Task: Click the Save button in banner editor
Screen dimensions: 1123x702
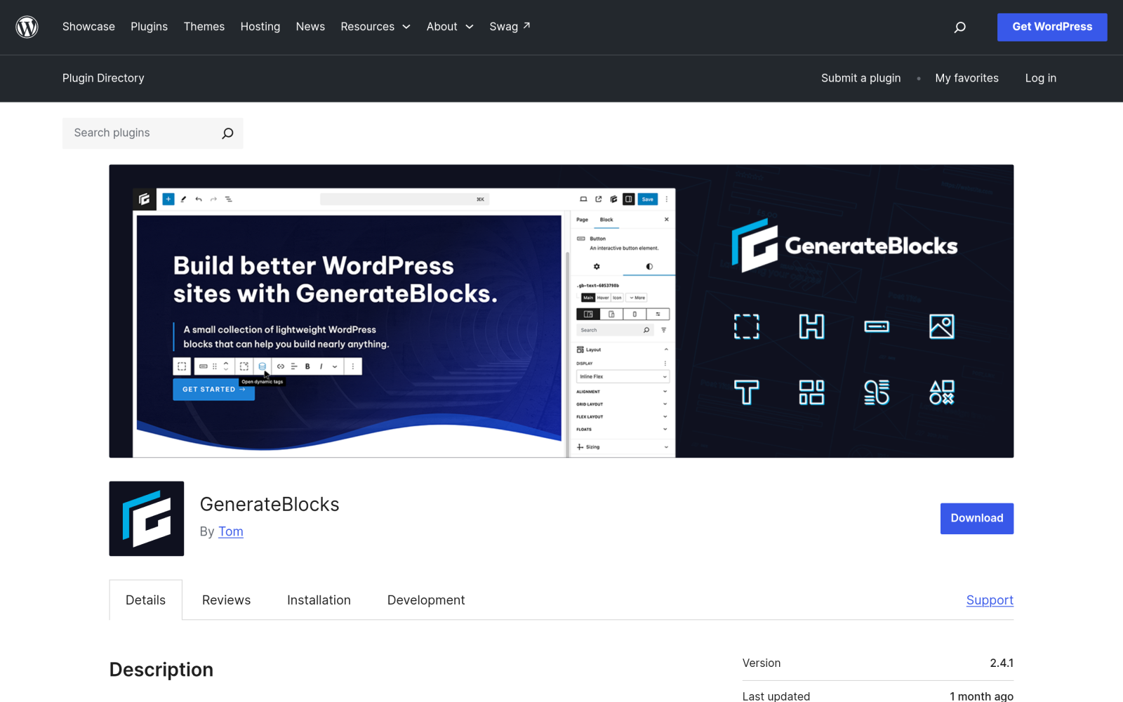Action: click(x=647, y=199)
